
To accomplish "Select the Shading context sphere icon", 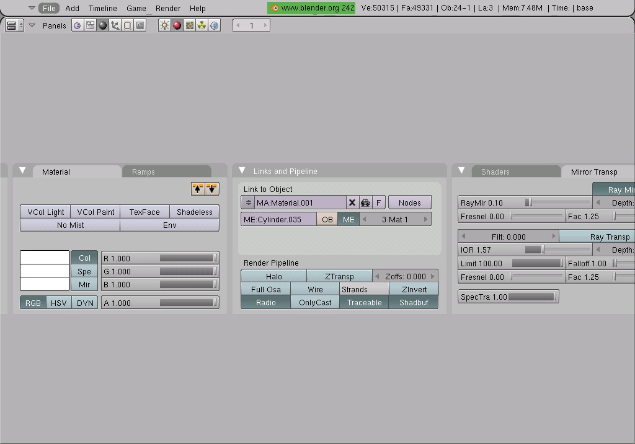I will [102, 25].
